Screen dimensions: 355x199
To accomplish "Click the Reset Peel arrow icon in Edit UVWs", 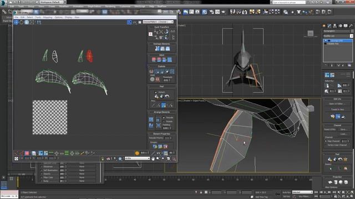I will pos(167,96).
